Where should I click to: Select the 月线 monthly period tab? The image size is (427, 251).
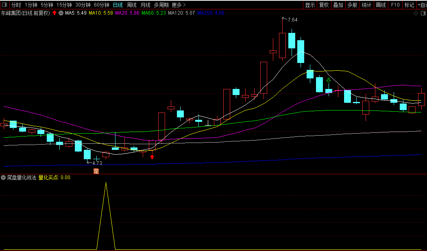(x=146, y=5)
